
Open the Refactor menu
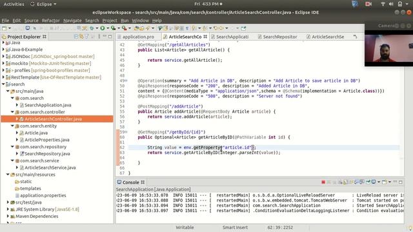[50, 21]
